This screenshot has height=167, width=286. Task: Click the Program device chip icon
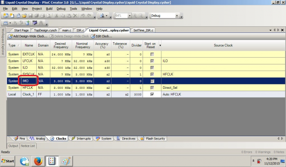35,23
